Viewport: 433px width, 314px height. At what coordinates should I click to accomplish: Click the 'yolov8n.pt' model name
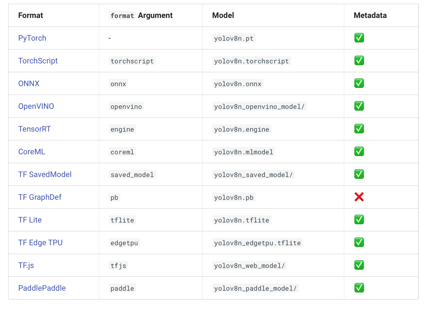click(234, 38)
